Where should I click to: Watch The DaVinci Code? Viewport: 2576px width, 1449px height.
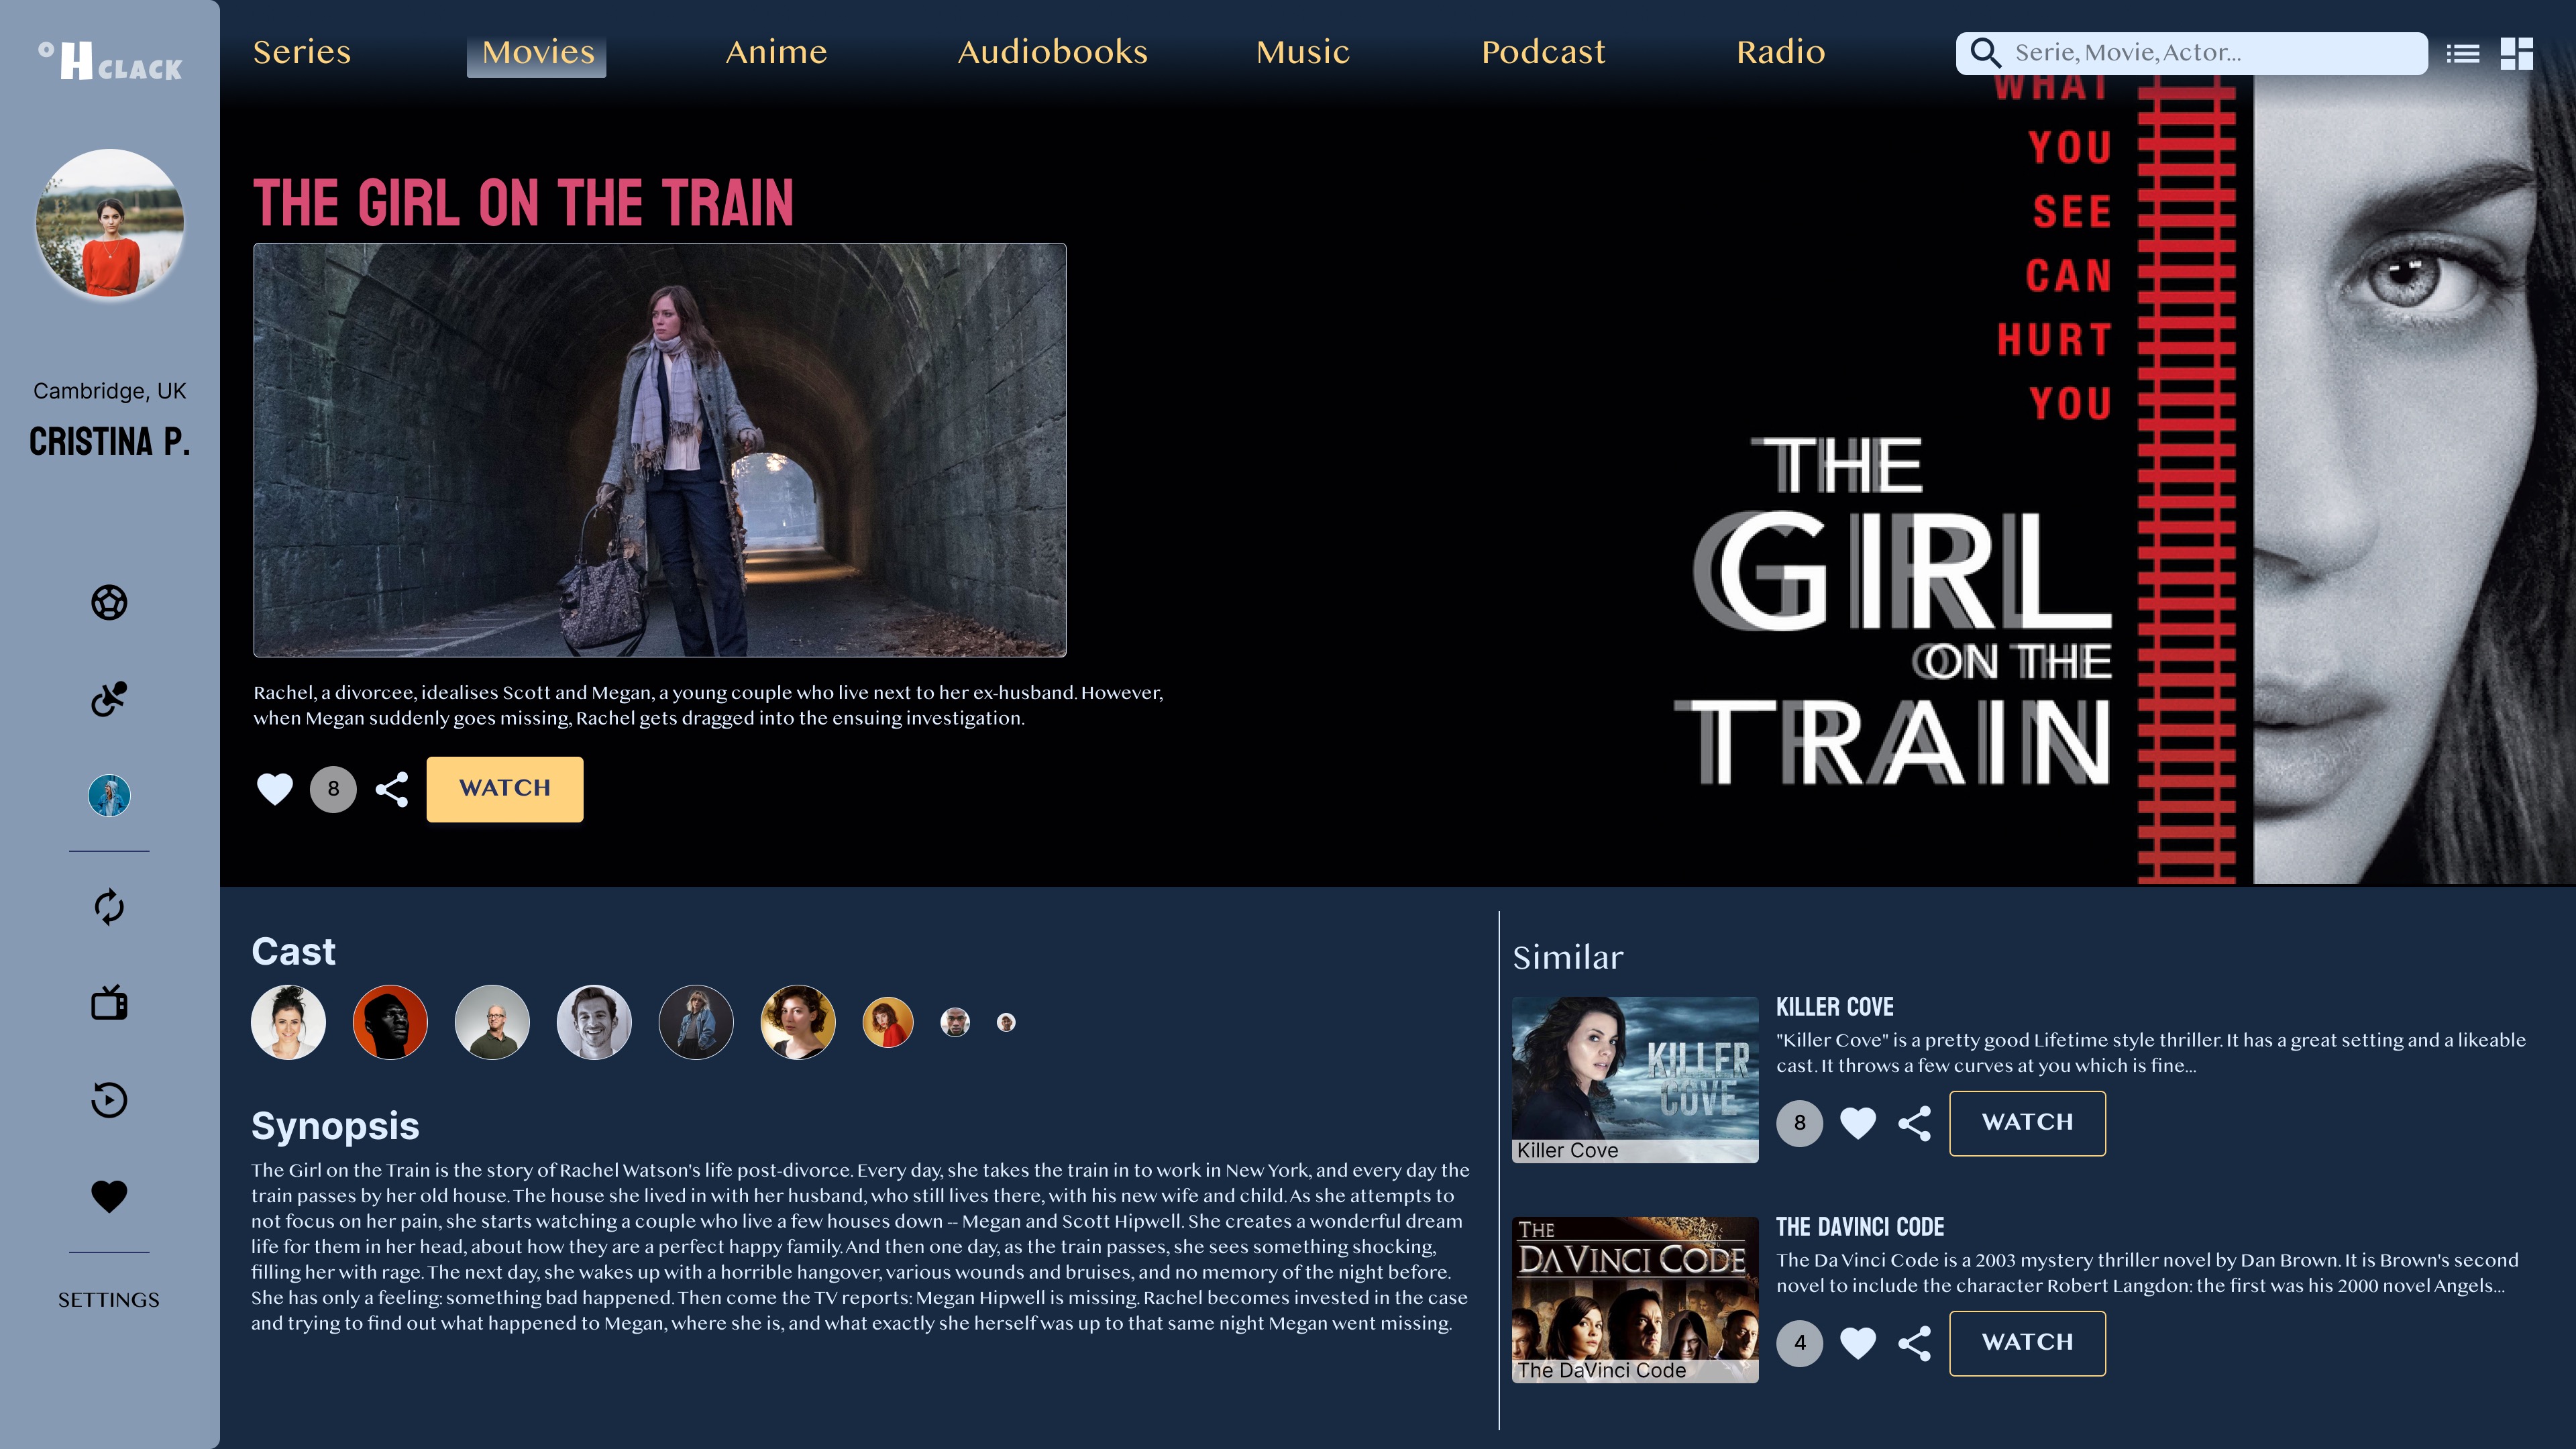coord(2027,1343)
